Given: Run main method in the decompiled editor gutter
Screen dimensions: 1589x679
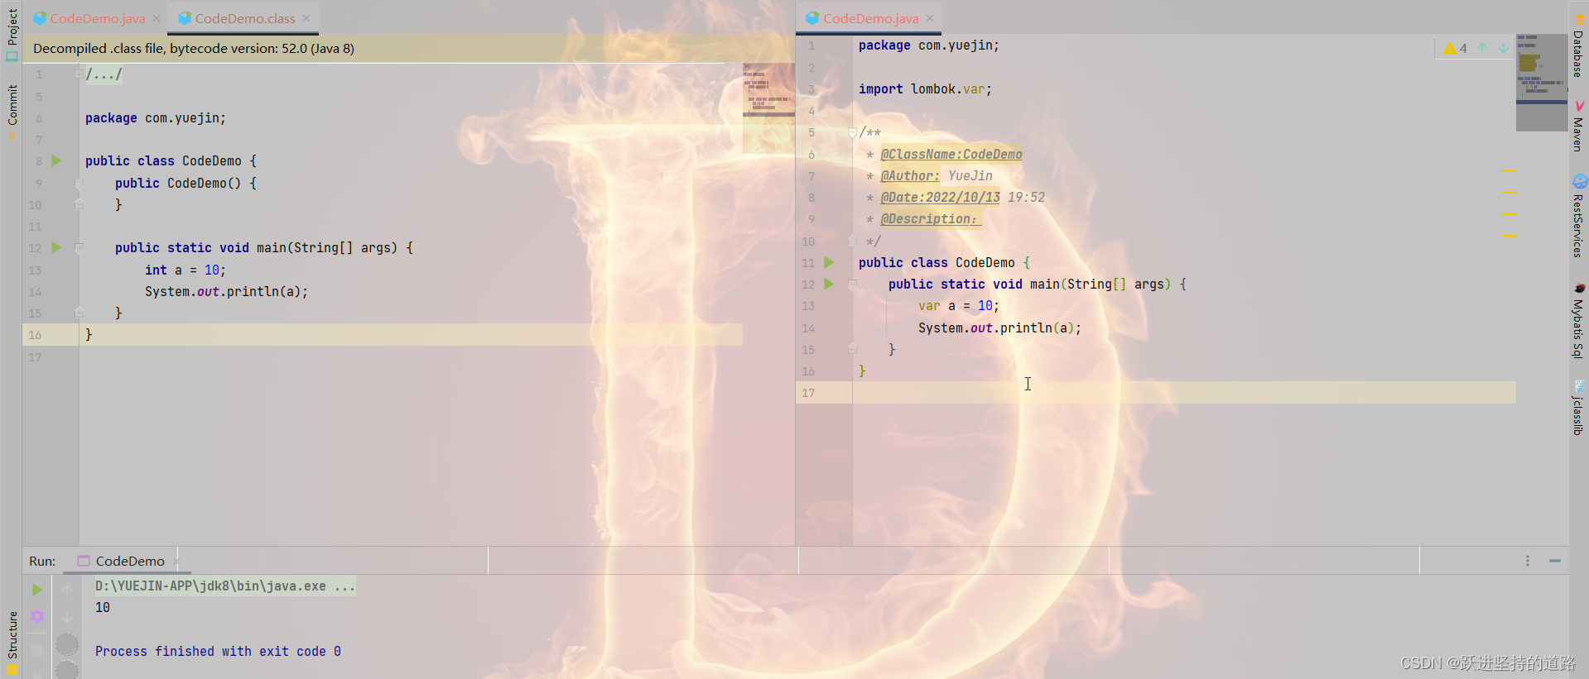Looking at the screenshot, I should (56, 247).
